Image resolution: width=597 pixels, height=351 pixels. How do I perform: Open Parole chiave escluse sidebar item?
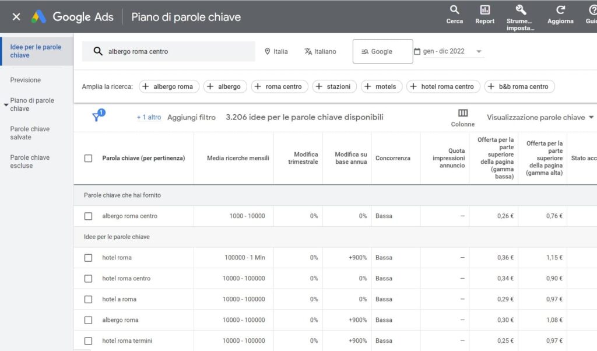[30, 162]
